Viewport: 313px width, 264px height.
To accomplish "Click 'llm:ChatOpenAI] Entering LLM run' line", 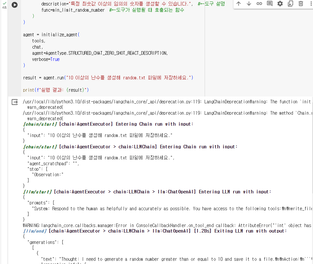I will (147, 192).
